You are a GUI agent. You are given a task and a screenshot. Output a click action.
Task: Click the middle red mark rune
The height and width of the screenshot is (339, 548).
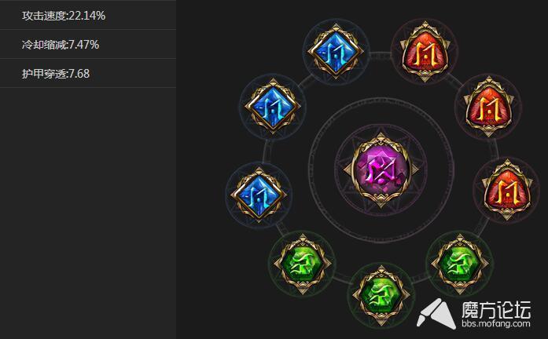pos(488,106)
